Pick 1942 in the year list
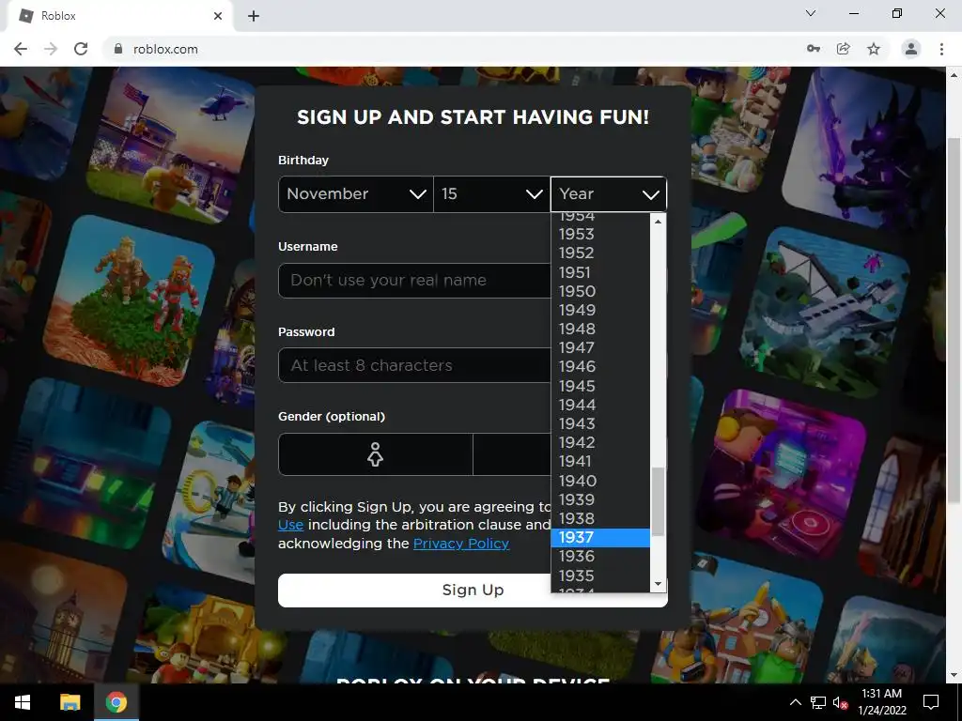 600,443
